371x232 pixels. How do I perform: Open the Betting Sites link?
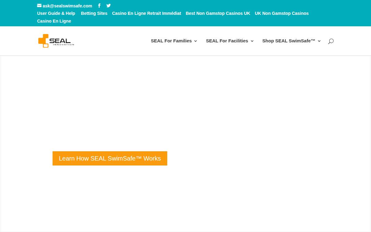point(94,13)
